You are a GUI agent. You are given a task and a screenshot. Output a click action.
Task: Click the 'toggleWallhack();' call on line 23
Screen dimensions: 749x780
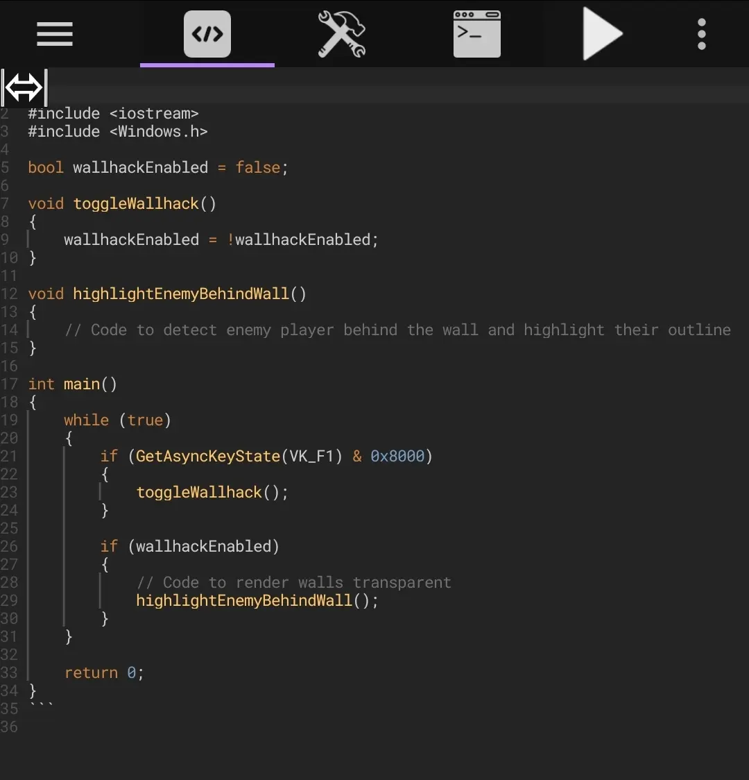coord(212,493)
